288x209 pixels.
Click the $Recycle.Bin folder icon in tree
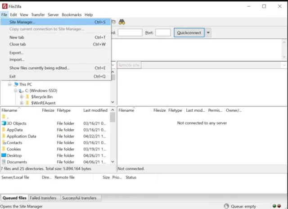[27, 97]
